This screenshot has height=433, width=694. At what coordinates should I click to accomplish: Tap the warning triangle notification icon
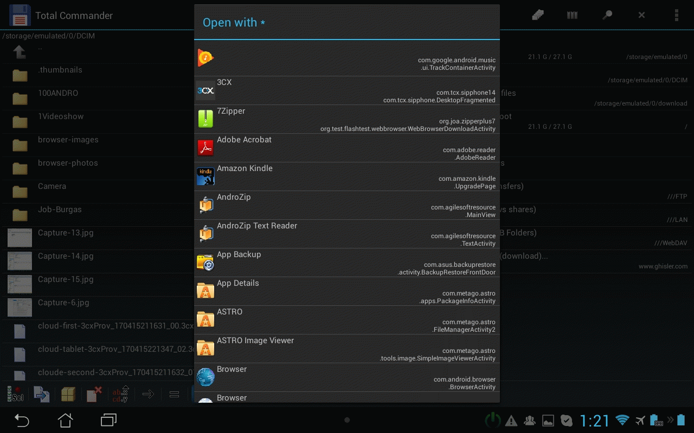coord(511,421)
